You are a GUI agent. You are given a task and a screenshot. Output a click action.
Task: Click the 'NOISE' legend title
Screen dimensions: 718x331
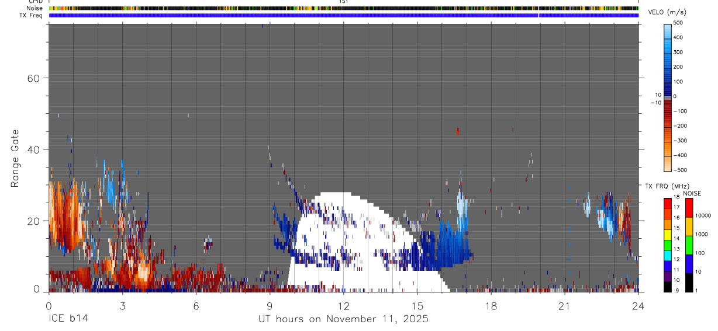point(692,193)
